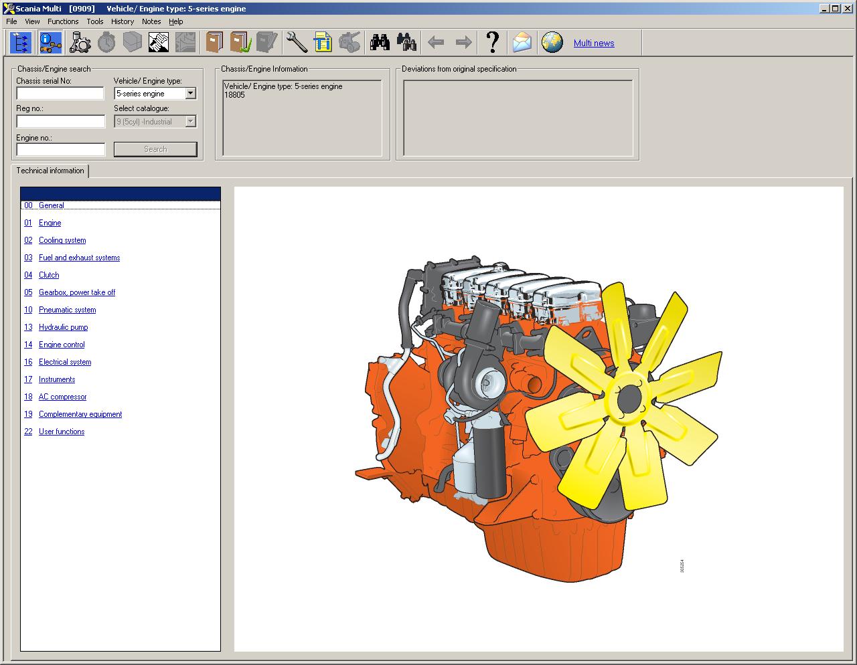Open the History menu
Image resolution: width=857 pixels, height=665 pixels.
point(123,21)
